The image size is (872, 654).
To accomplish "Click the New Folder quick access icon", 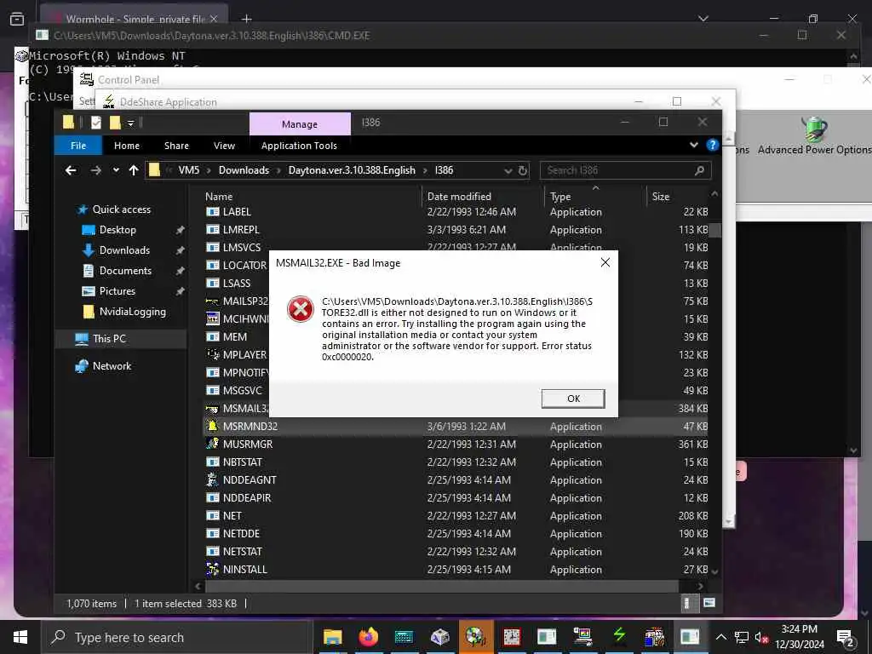I will pyautogui.click(x=115, y=123).
